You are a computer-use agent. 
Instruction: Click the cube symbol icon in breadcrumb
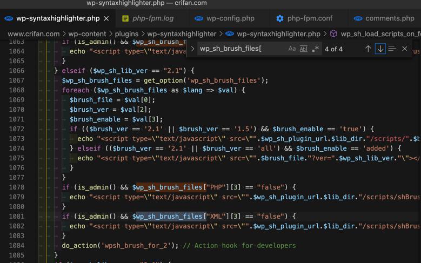coord(333,34)
